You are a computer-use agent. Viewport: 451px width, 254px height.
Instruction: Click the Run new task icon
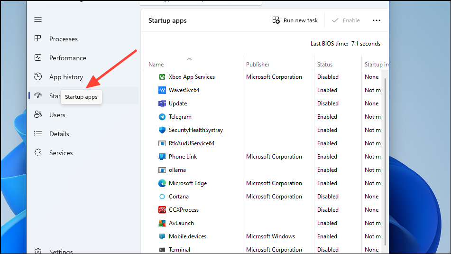tap(276, 20)
